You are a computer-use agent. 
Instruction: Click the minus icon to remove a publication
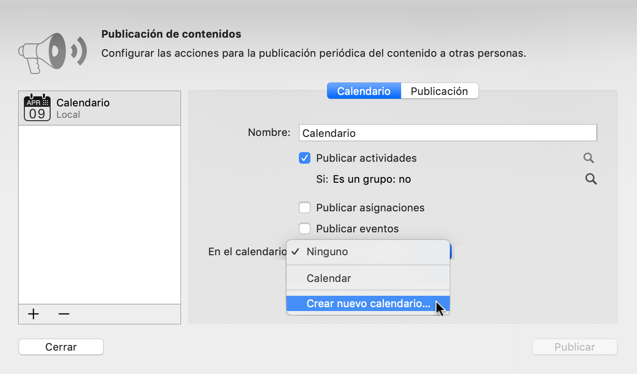[63, 314]
